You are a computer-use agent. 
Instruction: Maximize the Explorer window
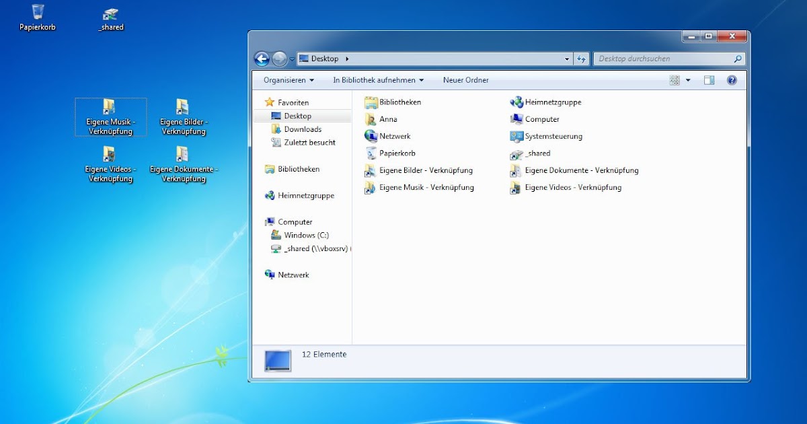tap(708, 36)
